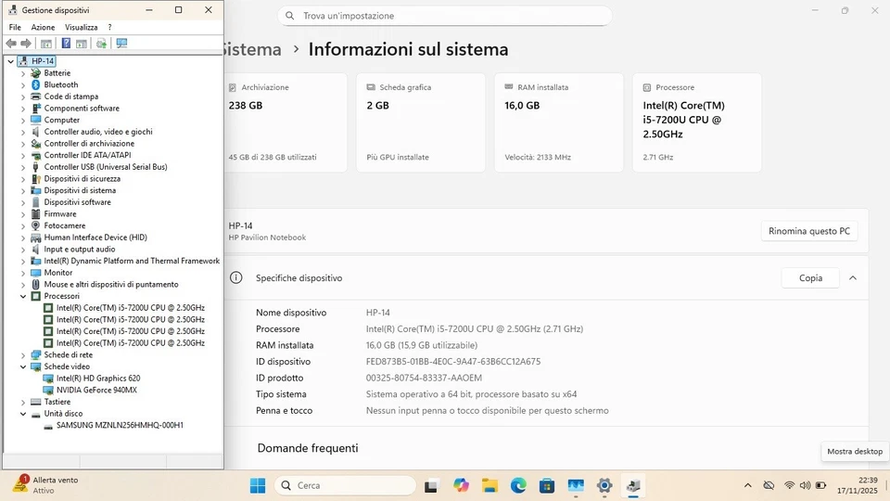Open the File menu in Gestione dispositivi
Viewport: 890px width, 501px height.
point(15,27)
